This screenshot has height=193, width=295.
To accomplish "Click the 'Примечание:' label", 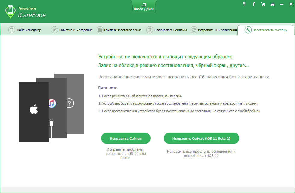I will [108, 87].
